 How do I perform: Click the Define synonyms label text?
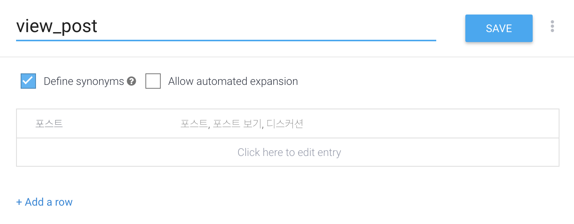84,81
